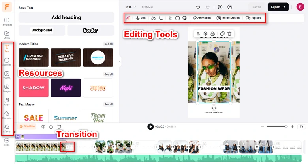Add Border style text
Image resolution: width=308 pixels, height=164 pixels.
90,30
